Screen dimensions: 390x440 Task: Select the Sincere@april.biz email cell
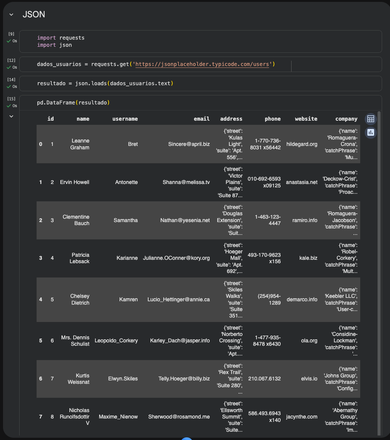coord(189,144)
